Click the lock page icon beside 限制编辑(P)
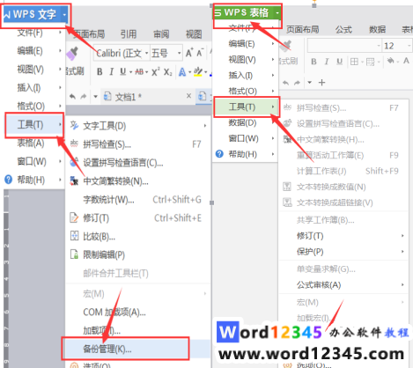This screenshot has height=368, width=413. (x=74, y=254)
